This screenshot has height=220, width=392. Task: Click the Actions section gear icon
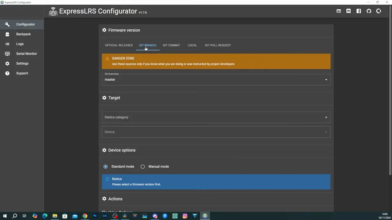pos(104,199)
